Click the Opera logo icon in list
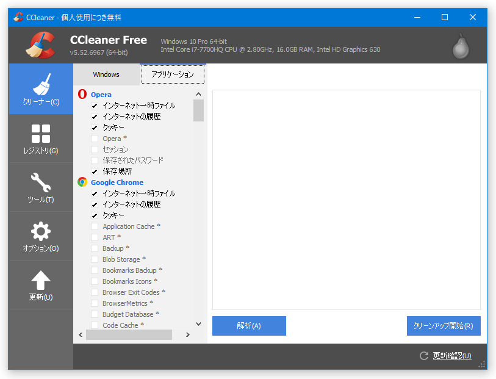This screenshot has height=379, width=496. click(82, 94)
